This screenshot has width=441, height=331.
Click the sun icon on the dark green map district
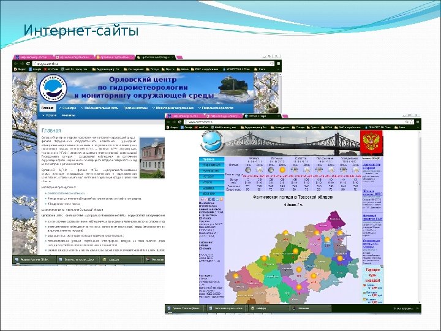pos(295,251)
